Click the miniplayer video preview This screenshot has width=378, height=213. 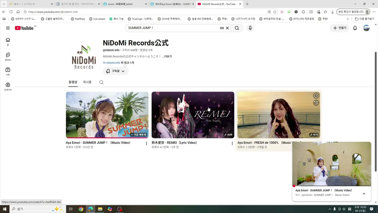(332, 164)
